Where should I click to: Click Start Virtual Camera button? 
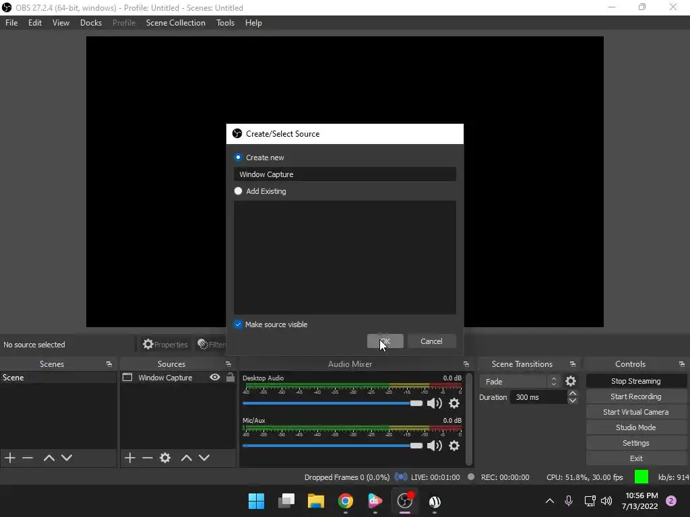(x=636, y=412)
